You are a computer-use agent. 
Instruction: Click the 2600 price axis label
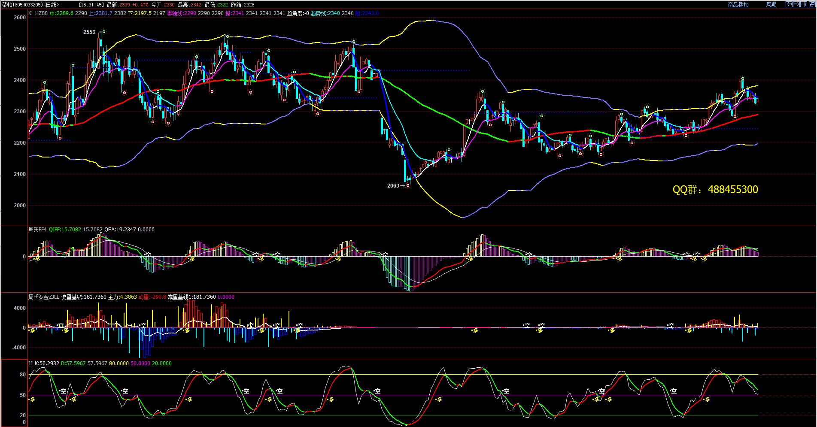20,18
